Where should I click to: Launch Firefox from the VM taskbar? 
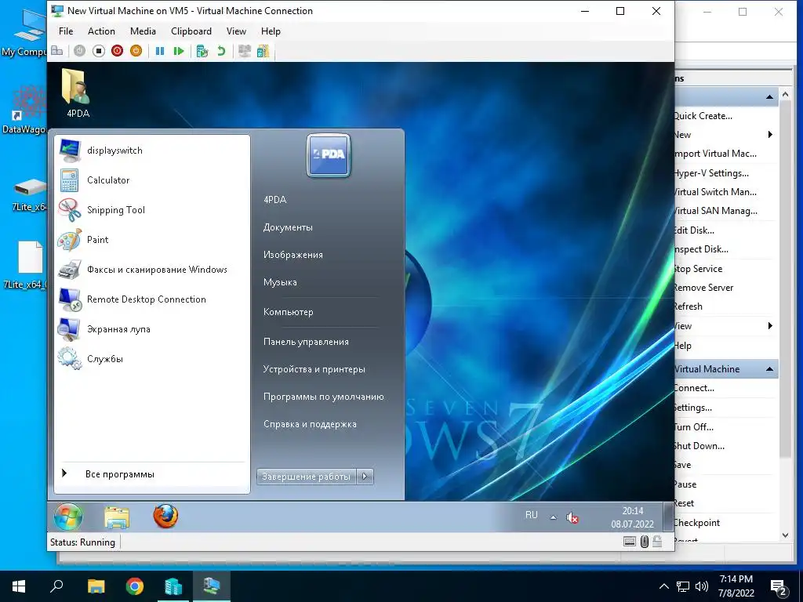[166, 516]
